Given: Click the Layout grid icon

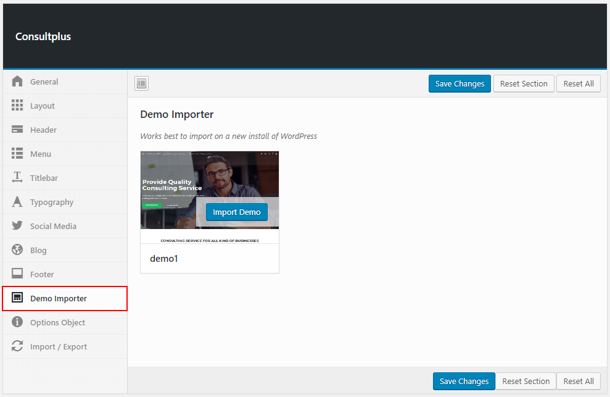Looking at the screenshot, I should pos(17,106).
